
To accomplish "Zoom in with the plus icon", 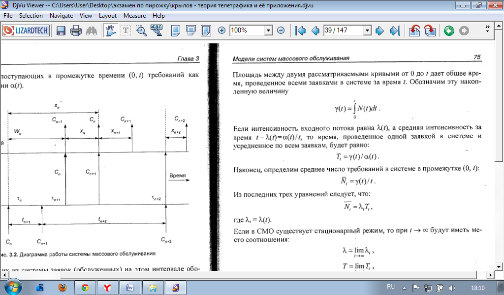I will point(221,30).
